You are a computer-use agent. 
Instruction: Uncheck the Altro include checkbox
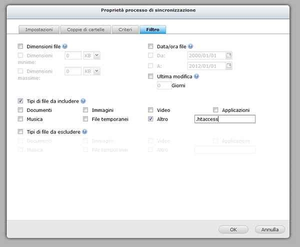point(150,119)
